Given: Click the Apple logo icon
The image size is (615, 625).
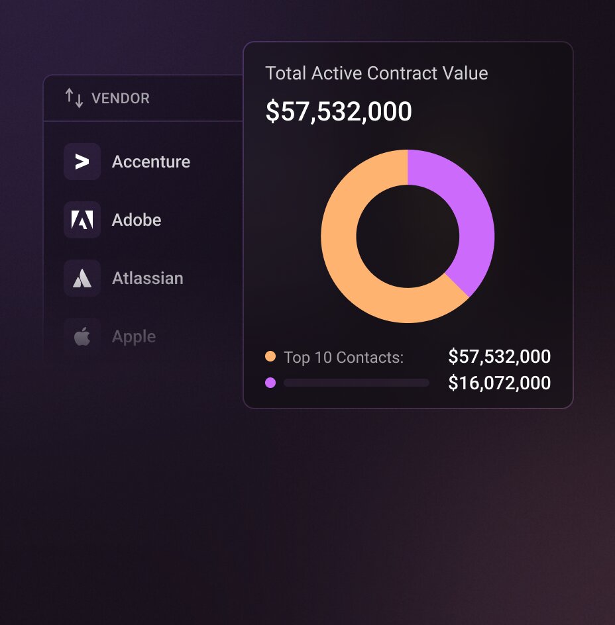Looking at the screenshot, I should point(82,336).
